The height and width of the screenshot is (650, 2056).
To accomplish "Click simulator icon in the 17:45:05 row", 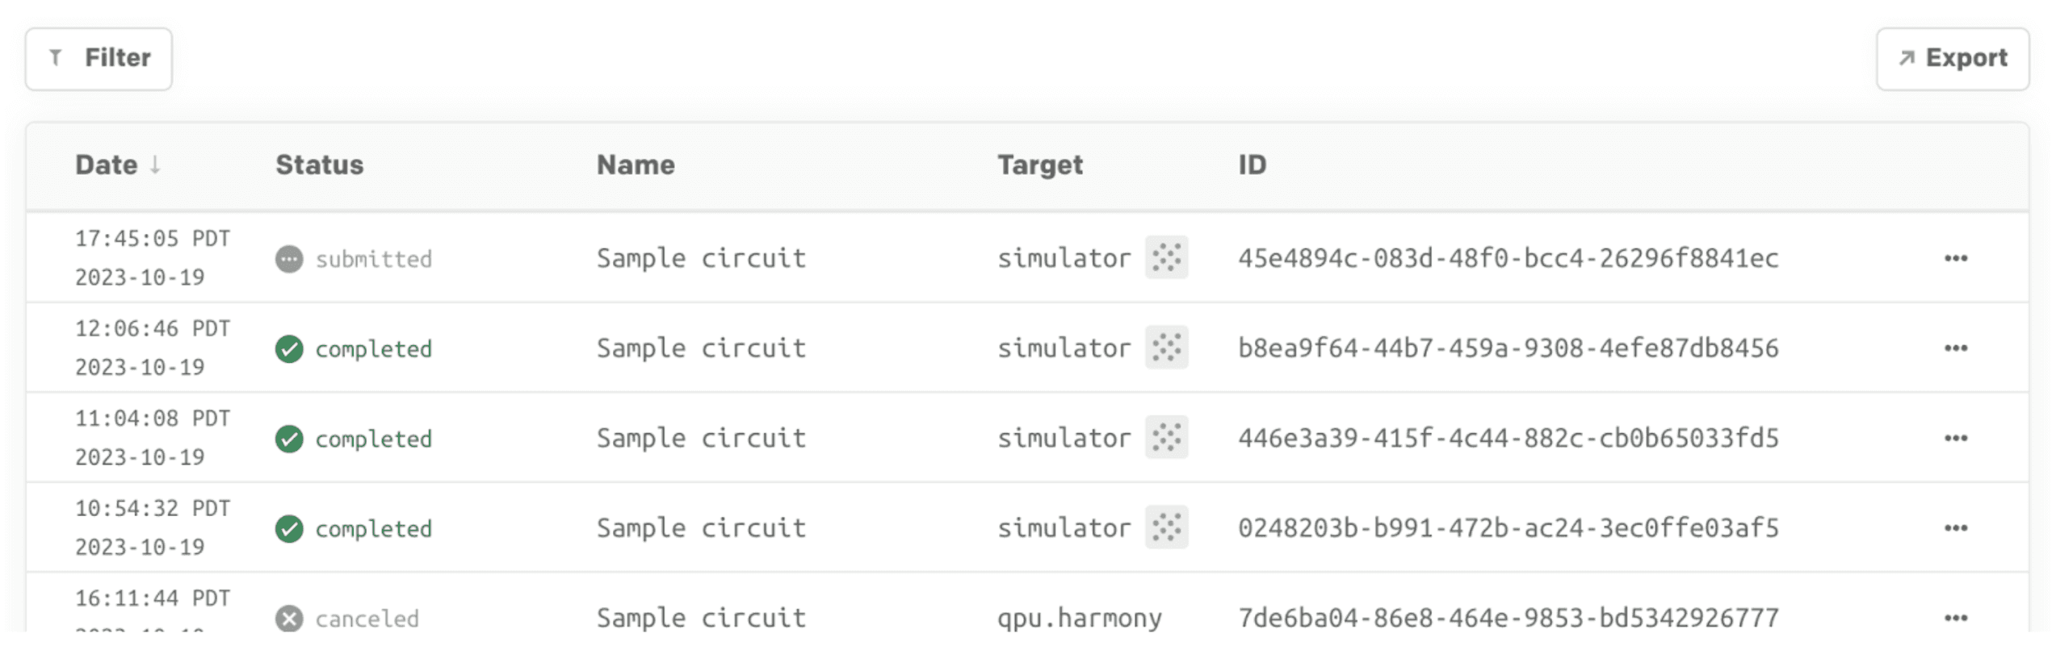I will (1166, 258).
